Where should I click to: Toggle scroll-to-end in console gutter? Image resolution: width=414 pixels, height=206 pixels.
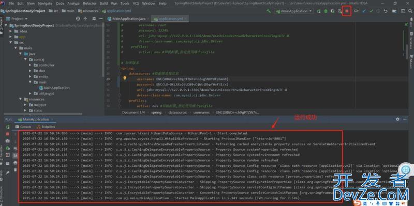16,156
